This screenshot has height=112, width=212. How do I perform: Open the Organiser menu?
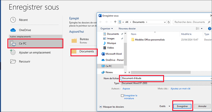107,29
